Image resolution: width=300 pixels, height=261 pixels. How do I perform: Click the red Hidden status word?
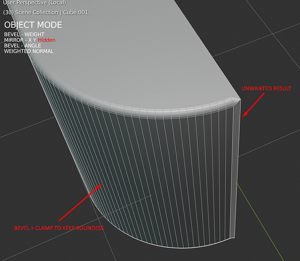pyautogui.click(x=47, y=40)
